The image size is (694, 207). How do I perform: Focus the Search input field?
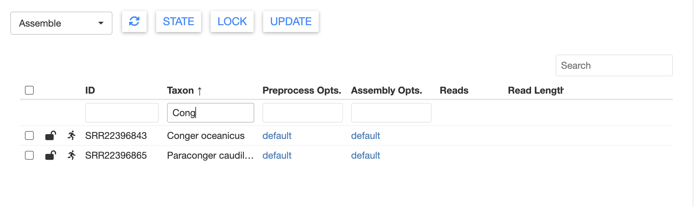click(614, 65)
